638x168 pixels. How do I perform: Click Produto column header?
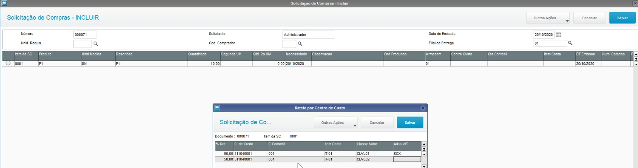tap(60, 56)
